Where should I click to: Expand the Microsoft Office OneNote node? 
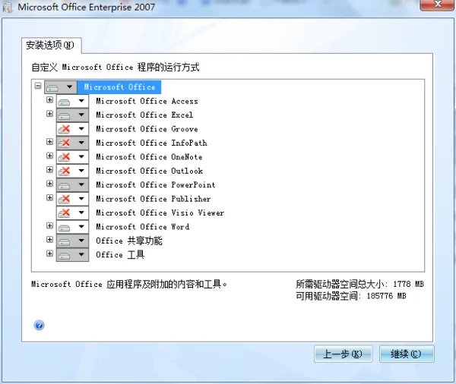(x=49, y=156)
